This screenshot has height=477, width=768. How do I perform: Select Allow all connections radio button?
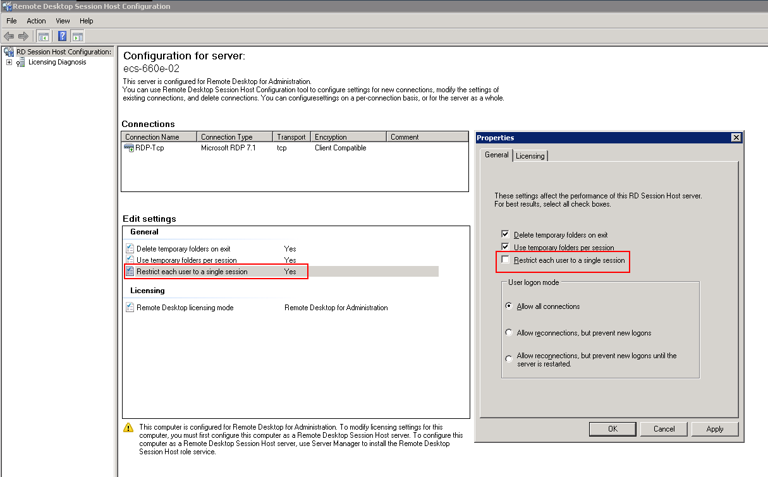[x=509, y=306]
